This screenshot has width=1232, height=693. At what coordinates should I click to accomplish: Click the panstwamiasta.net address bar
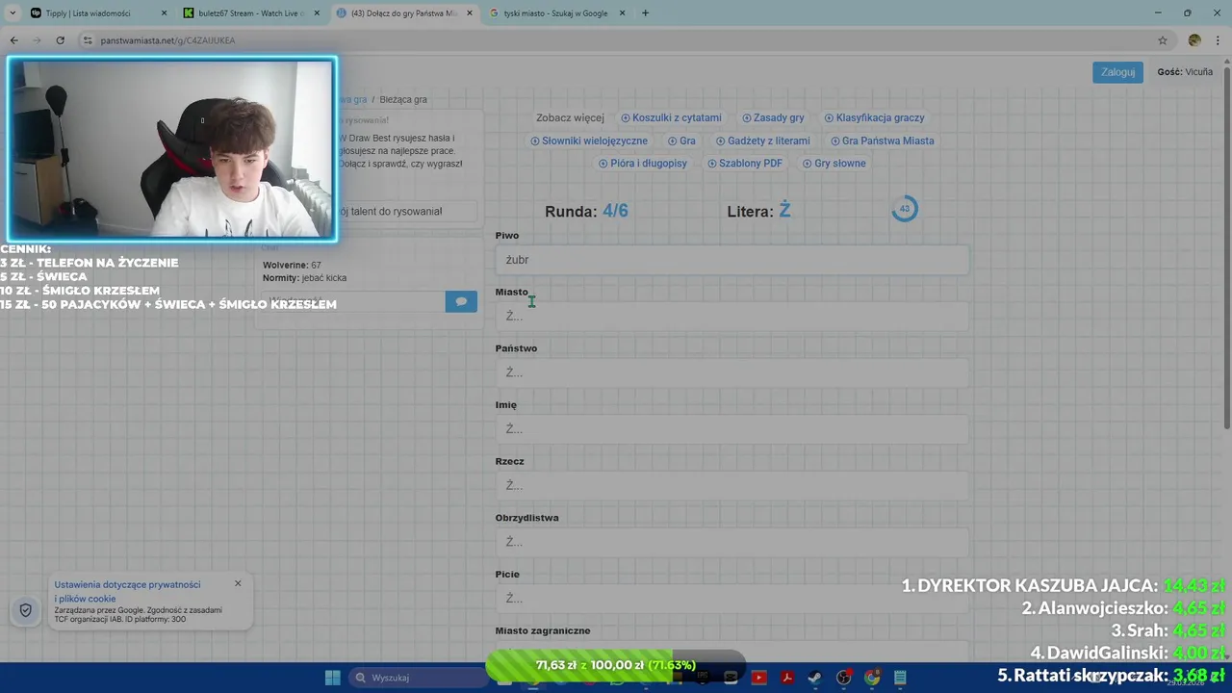[x=616, y=40]
